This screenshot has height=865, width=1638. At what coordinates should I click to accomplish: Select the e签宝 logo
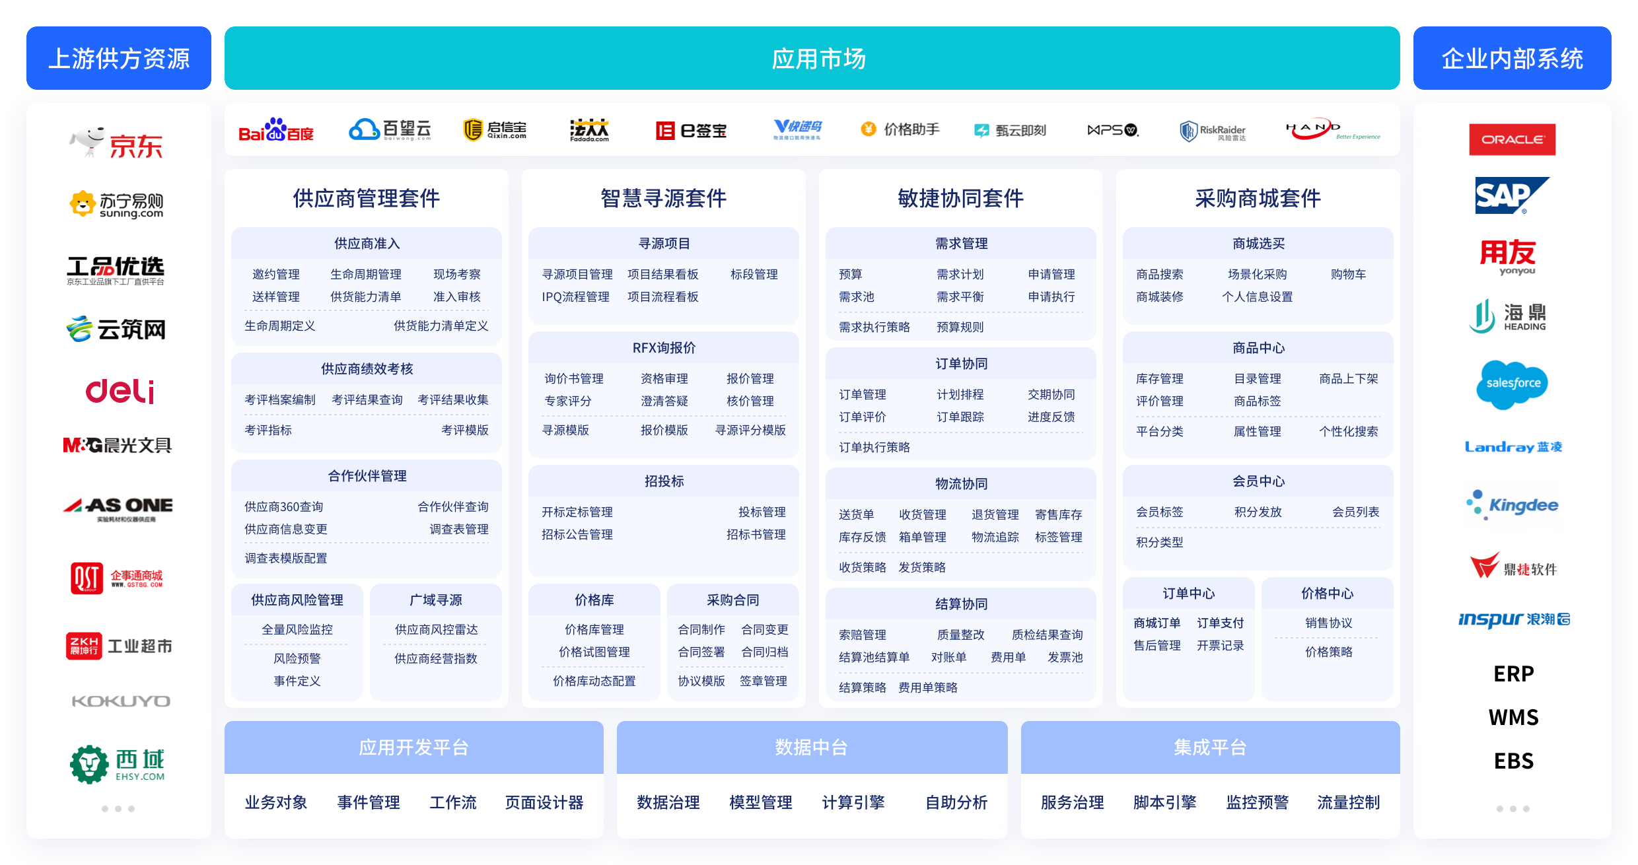click(691, 131)
